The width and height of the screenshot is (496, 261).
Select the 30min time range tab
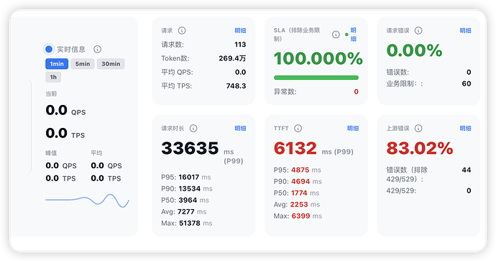[x=111, y=63]
